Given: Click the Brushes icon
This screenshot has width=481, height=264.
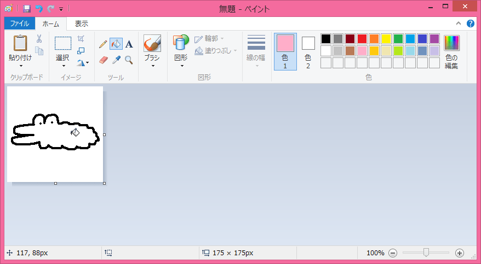Looking at the screenshot, I should (x=152, y=43).
